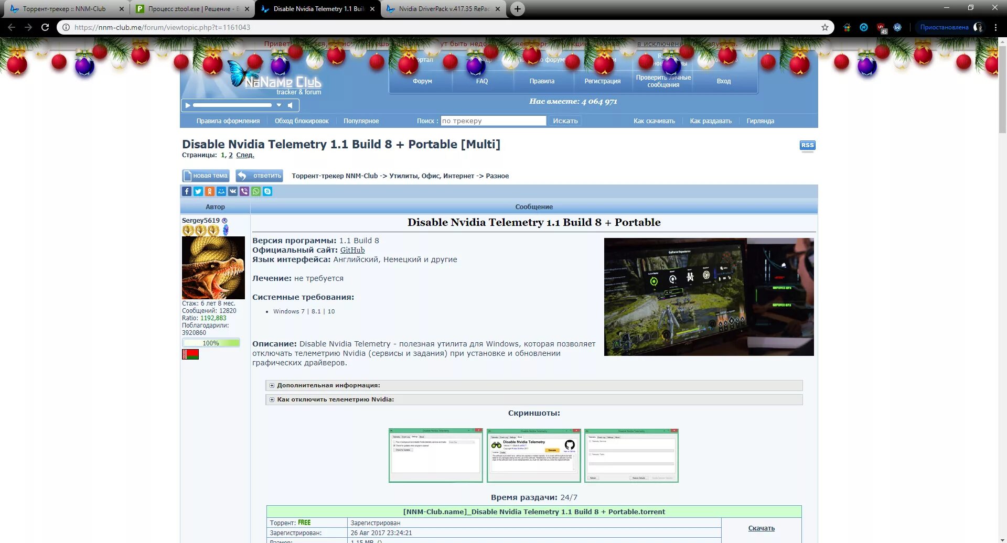Screen dimensions: 1007x543
Task: Go to page 2 of the topic
Action: coord(231,155)
